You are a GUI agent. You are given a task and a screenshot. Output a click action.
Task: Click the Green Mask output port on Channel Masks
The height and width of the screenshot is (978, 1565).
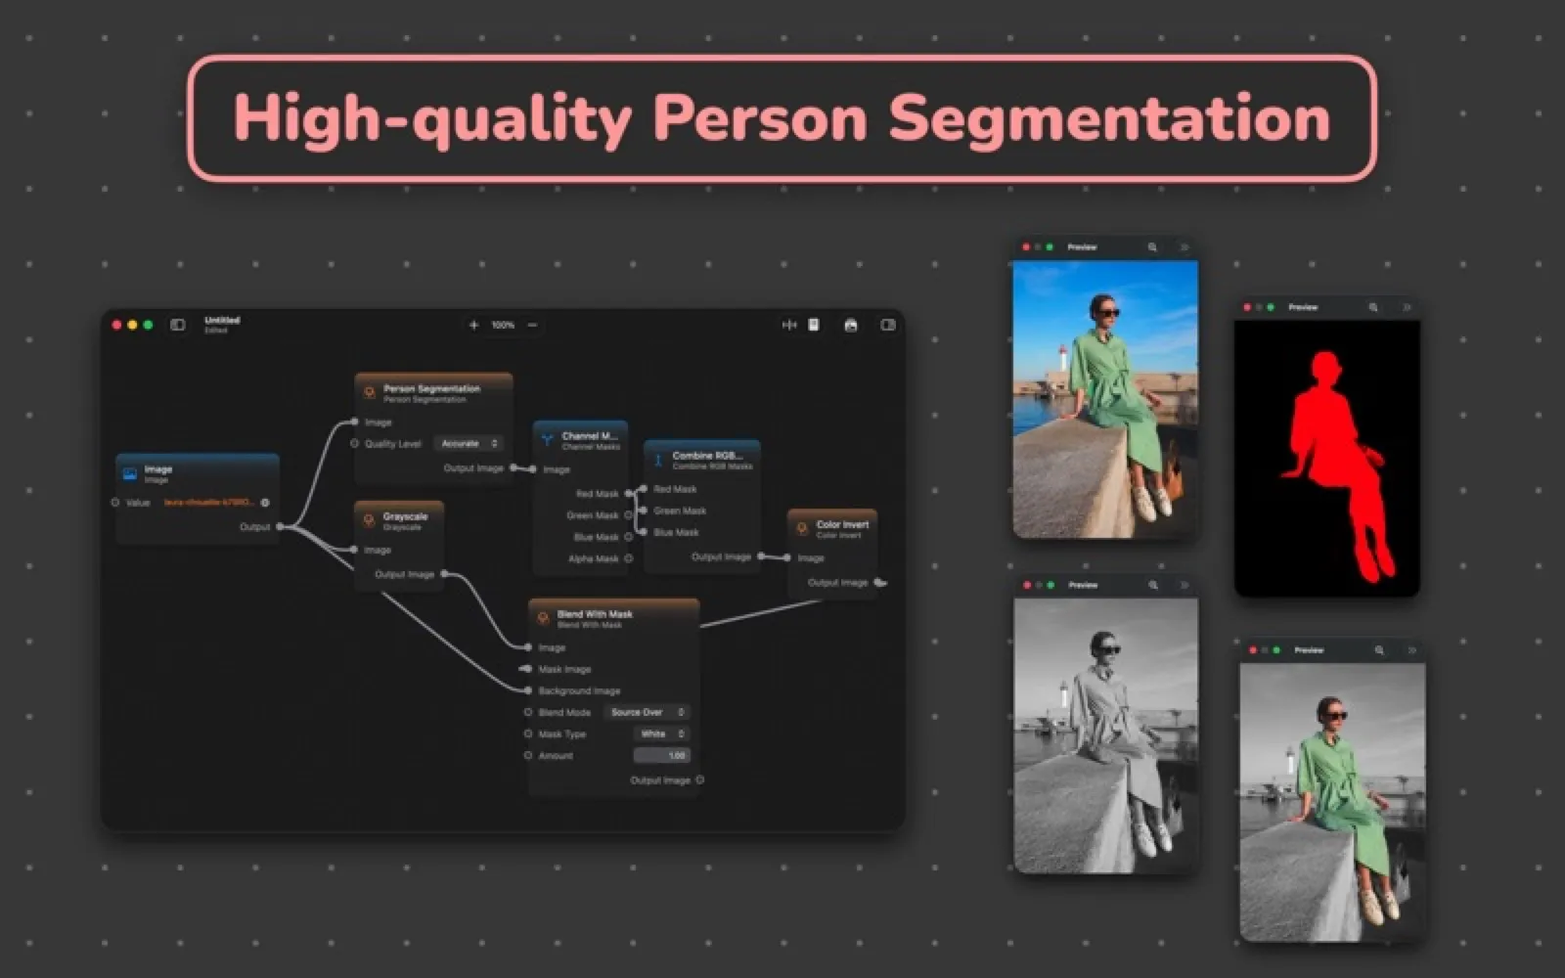tap(629, 515)
